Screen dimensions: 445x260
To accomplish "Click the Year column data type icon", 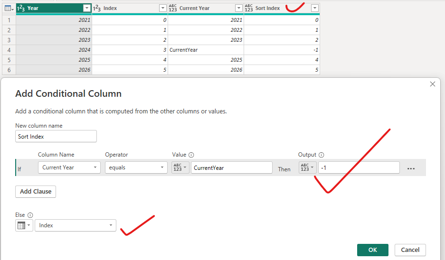I will (x=21, y=8).
